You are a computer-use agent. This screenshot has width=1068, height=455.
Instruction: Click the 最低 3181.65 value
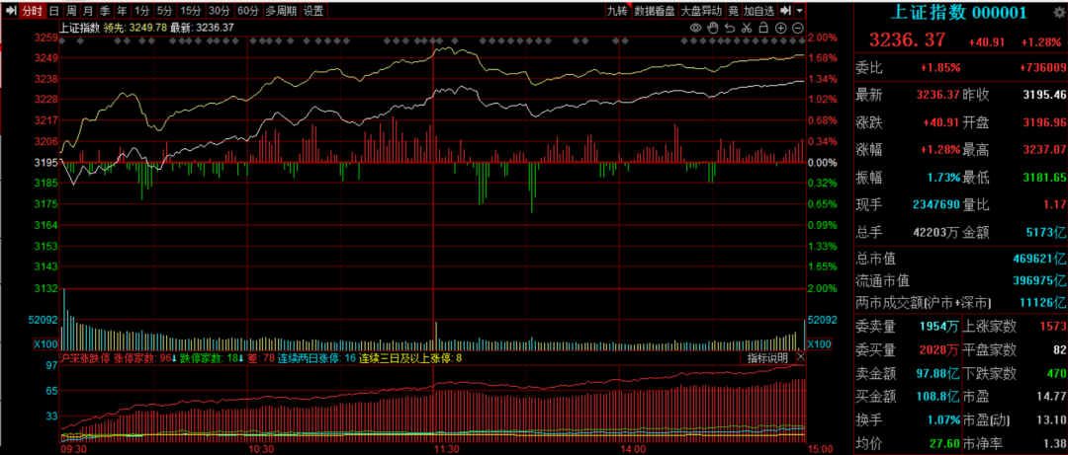click(x=1044, y=178)
